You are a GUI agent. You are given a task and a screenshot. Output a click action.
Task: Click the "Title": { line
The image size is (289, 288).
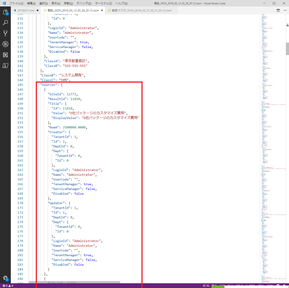pos(57,104)
